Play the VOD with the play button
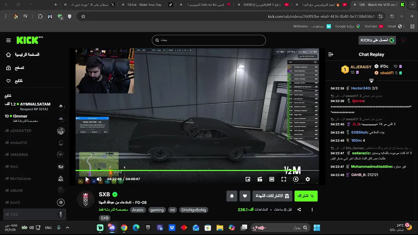Viewport: 418px width, 235px height. (87, 179)
